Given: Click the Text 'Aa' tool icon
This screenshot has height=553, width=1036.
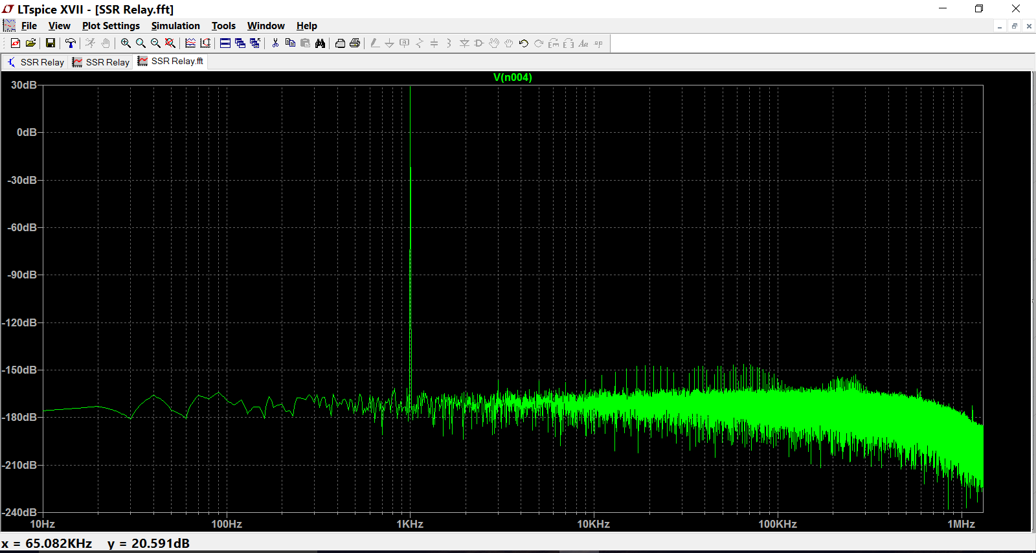Looking at the screenshot, I should coord(583,43).
